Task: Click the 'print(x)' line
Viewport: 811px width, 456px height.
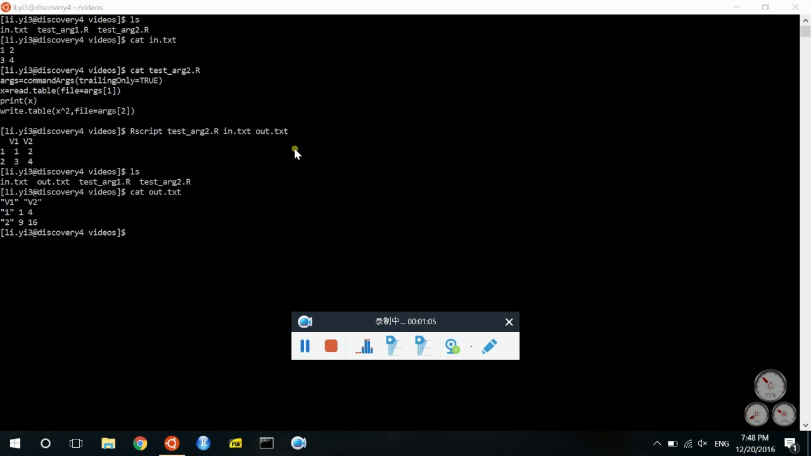Action: 18,101
